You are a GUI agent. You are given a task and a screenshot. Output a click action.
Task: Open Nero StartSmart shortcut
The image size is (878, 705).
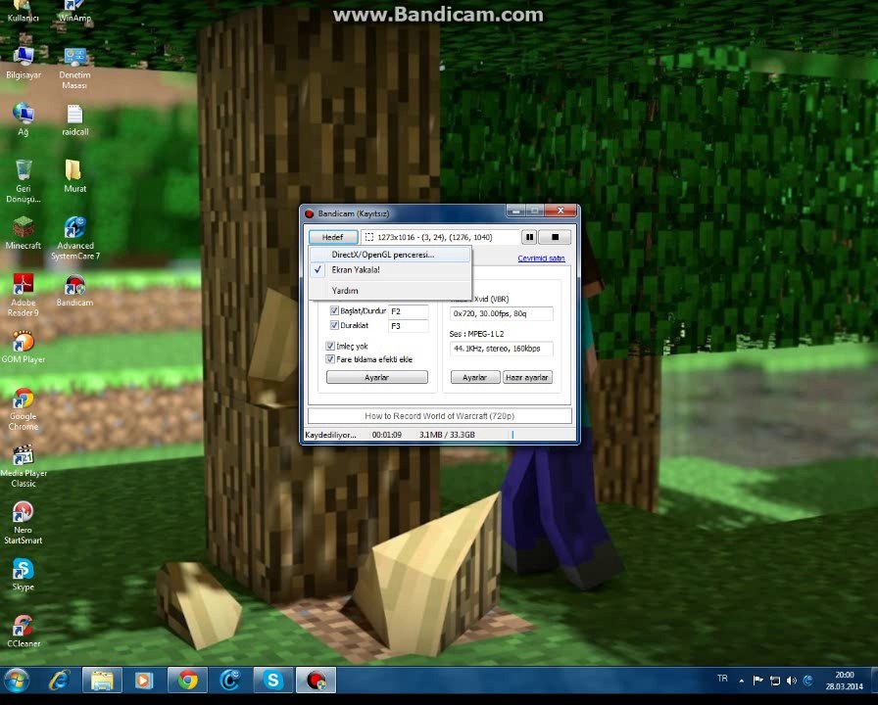(x=23, y=523)
